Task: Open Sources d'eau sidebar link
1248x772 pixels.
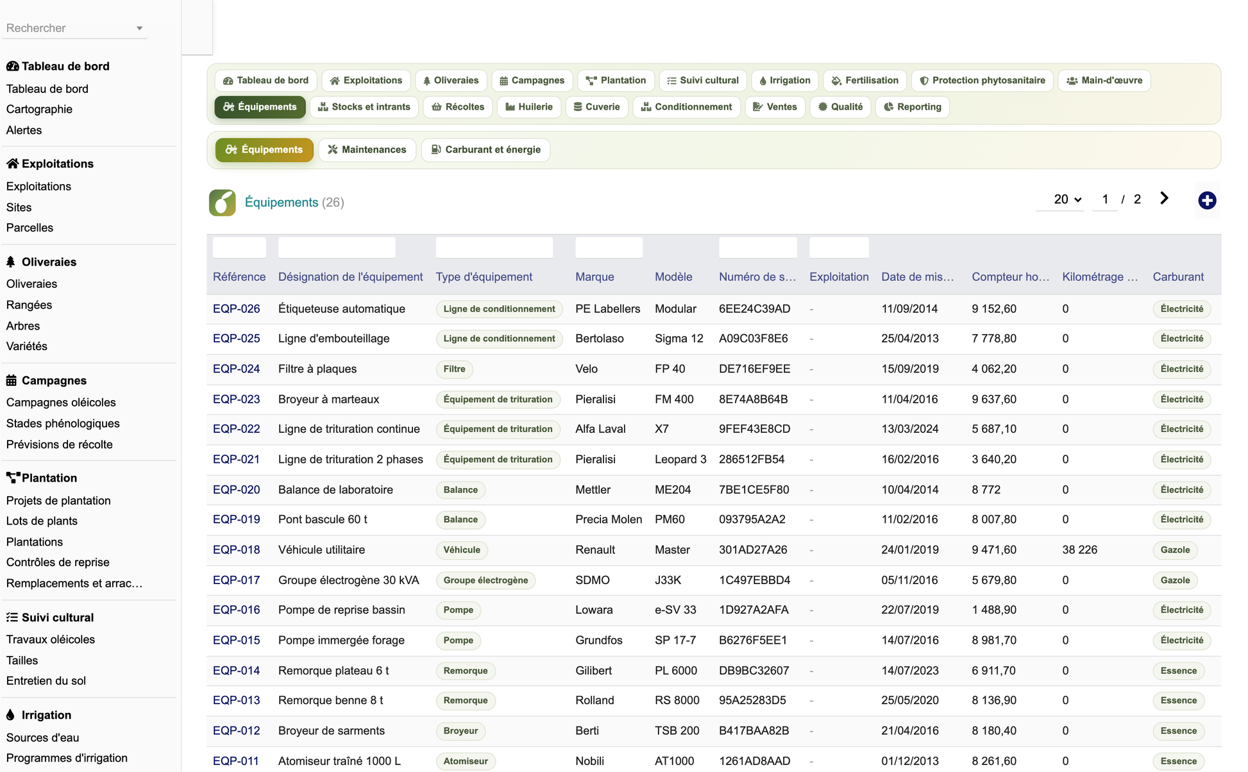Action: tap(42, 738)
